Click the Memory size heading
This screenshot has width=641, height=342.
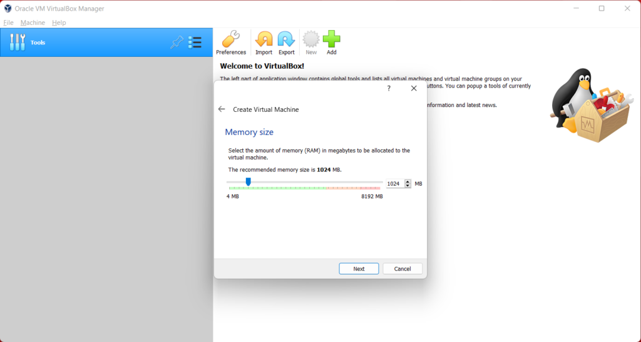(x=249, y=132)
